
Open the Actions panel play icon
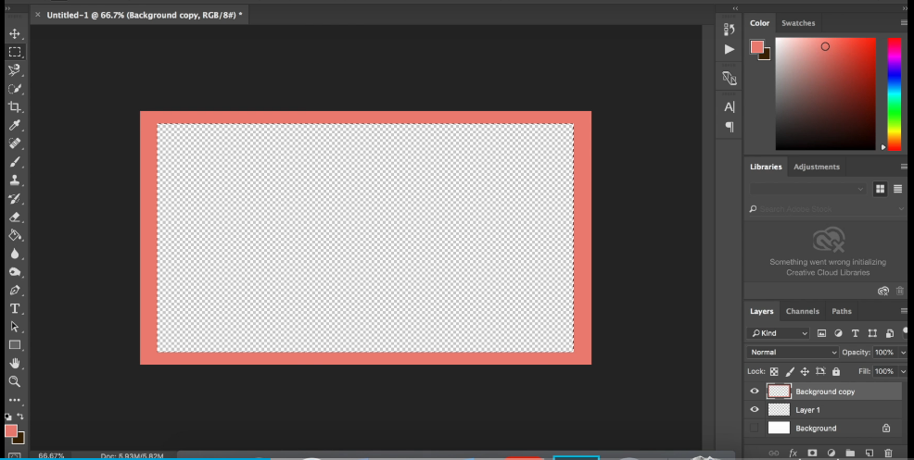[730, 49]
